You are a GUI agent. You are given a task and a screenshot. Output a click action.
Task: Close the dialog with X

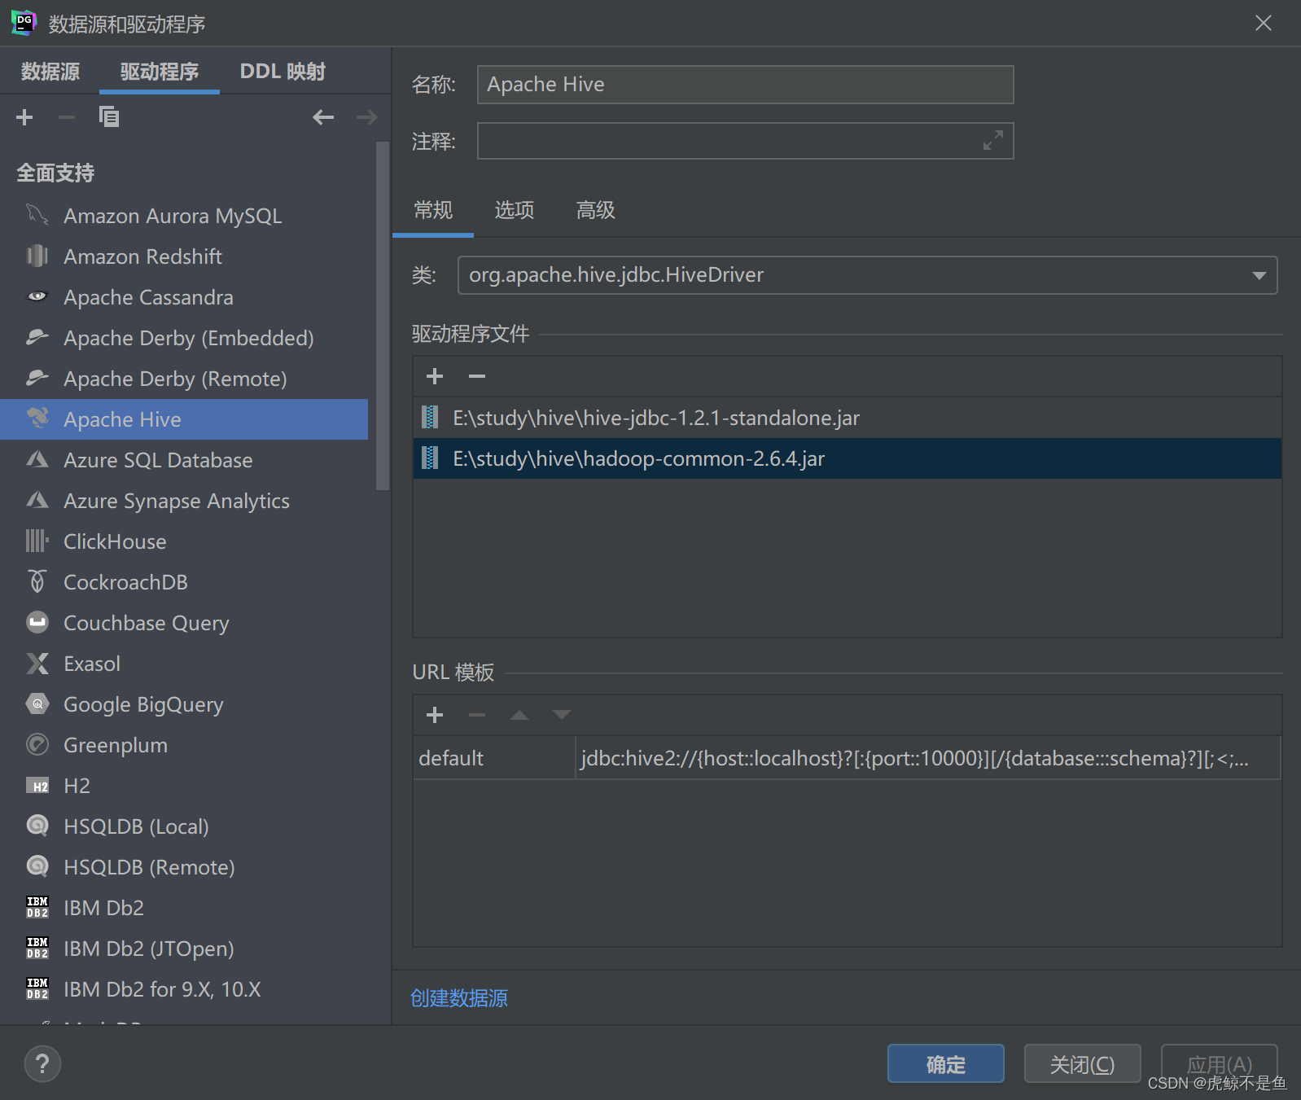(1264, 23)
